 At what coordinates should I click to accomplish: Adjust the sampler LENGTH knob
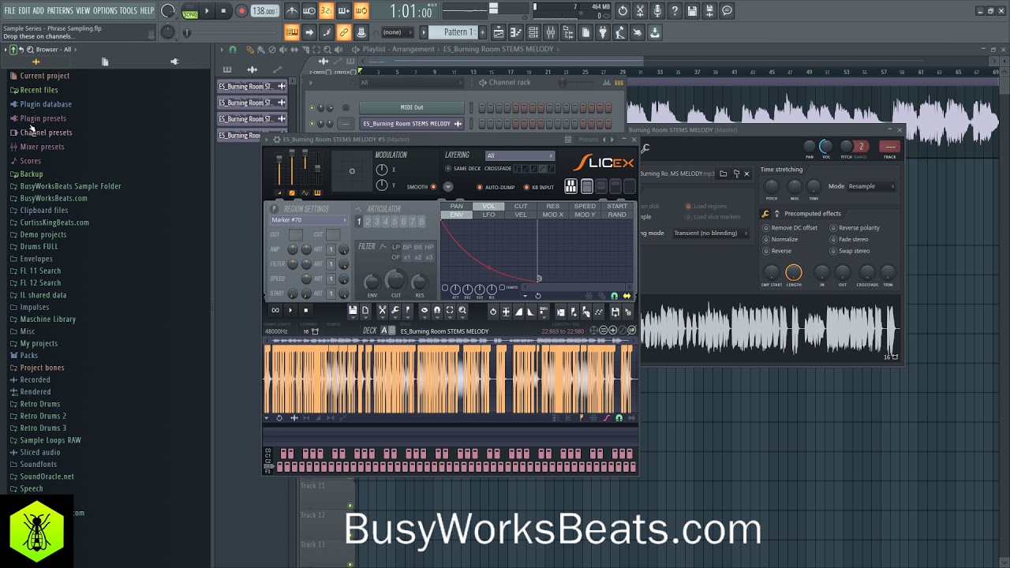pos(794,272)
